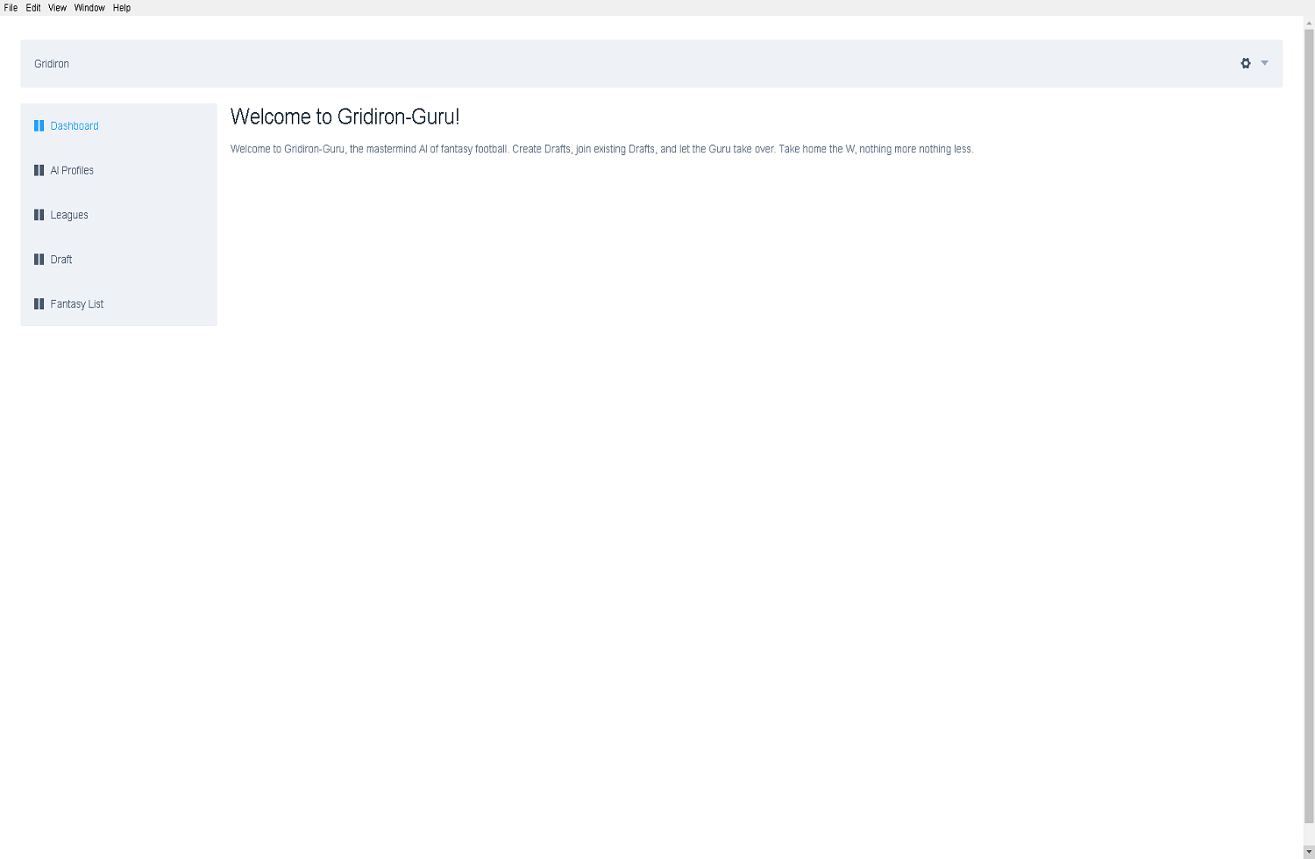Expand the dropdown caret beside the gear
1315x859 pixels.
click(x=1264, y=63)
